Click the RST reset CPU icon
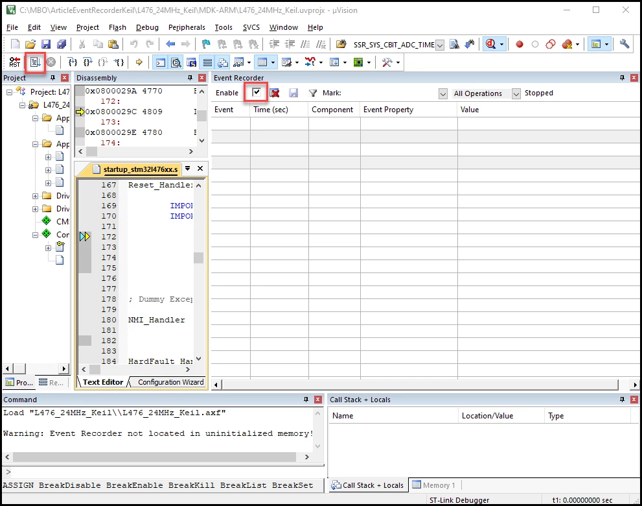This screenshot has width=642, height=506. [x=14, y=62]
